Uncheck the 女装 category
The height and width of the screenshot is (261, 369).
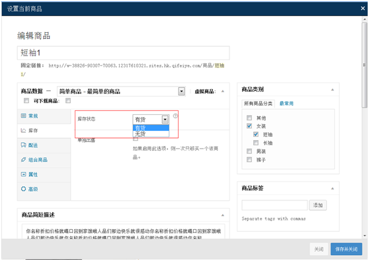tap(249, 126)
